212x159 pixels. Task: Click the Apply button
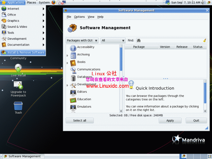coord(170,120)
